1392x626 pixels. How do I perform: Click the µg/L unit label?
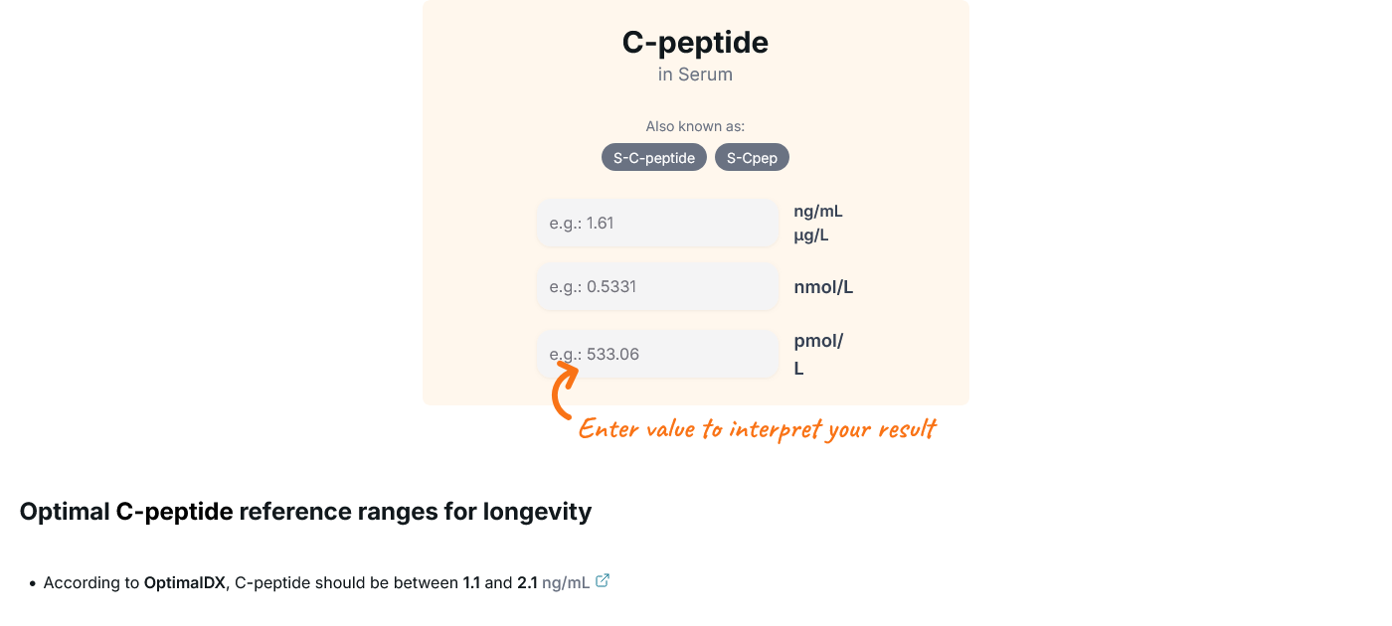[x=811, y=236]
